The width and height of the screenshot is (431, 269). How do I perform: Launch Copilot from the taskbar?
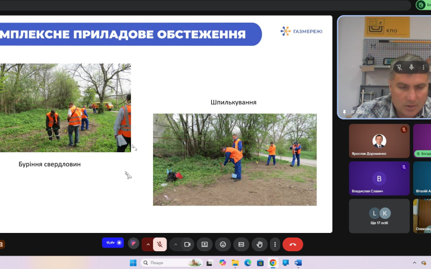coord(223,263)
